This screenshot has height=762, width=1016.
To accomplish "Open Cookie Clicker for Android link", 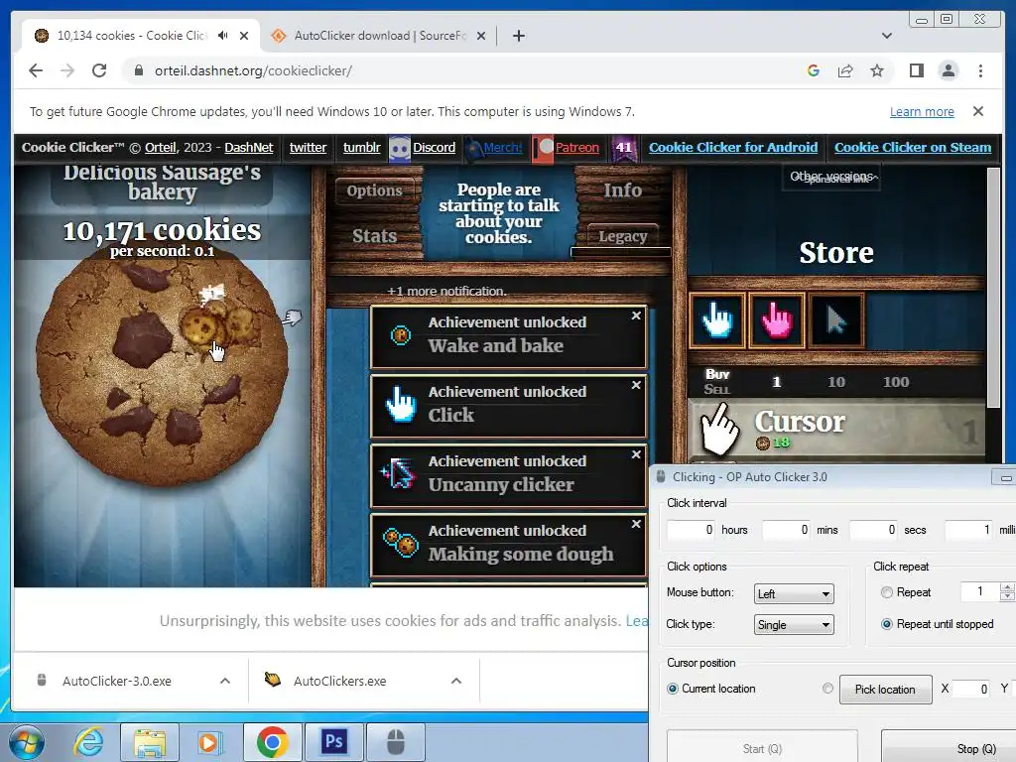I will point(733,148).
